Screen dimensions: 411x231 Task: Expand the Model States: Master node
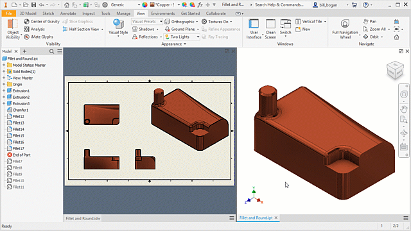point(4,65)
